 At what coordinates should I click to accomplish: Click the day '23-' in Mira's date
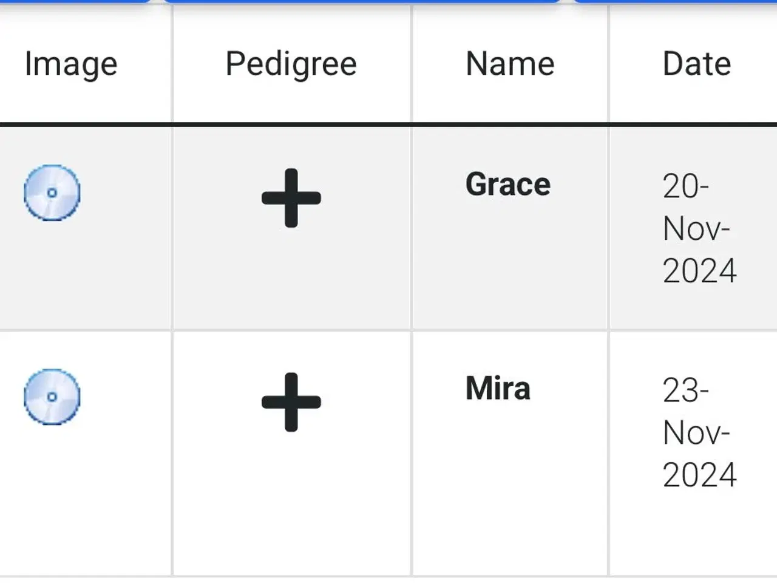click(686, 390)
